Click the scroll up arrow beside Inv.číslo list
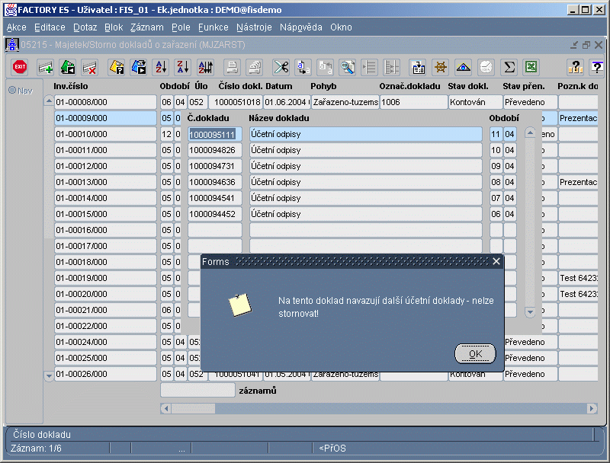Viewport: 610px width, 463px height. pos(50,101)
